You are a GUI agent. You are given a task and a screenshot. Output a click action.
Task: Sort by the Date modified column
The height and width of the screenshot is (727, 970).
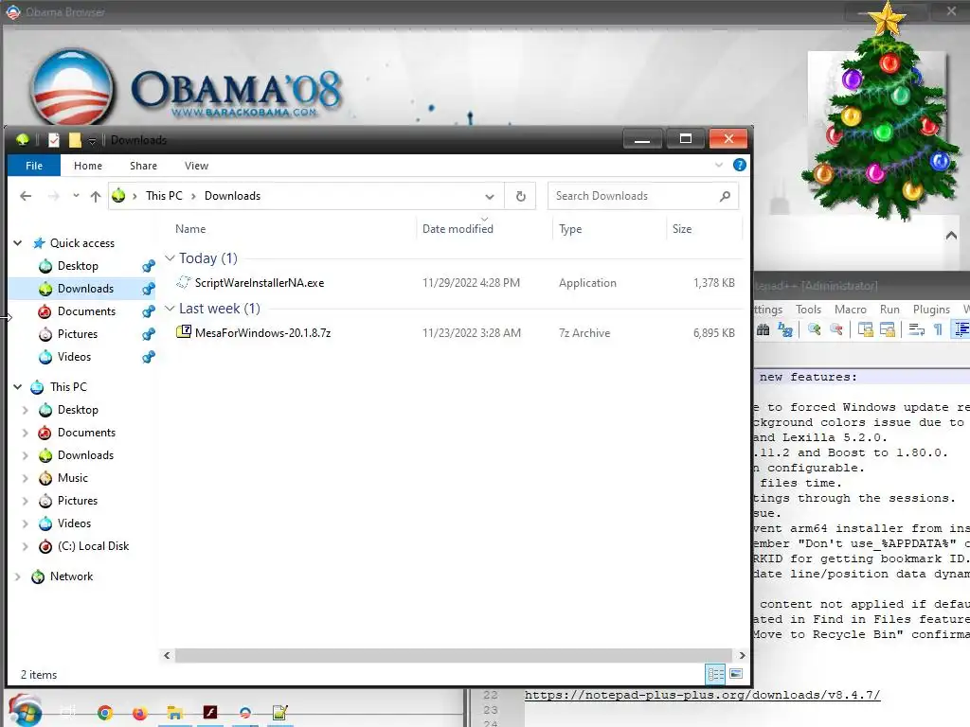[x=458, y=229]
